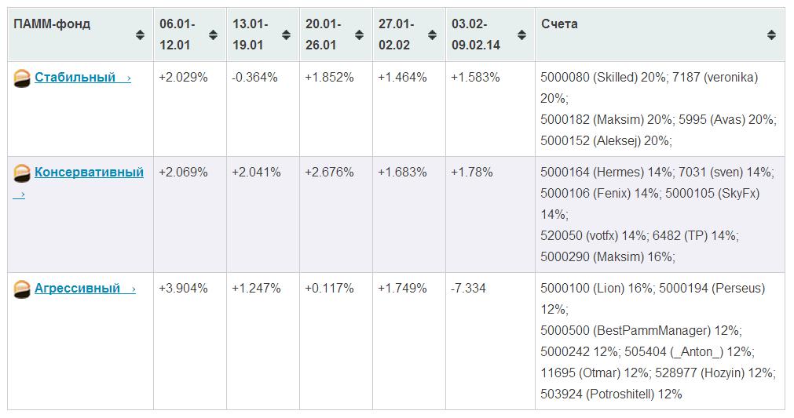Select the -7.334 value cell
The width and height of the screenshot is (794, 418).
point(490,341)
